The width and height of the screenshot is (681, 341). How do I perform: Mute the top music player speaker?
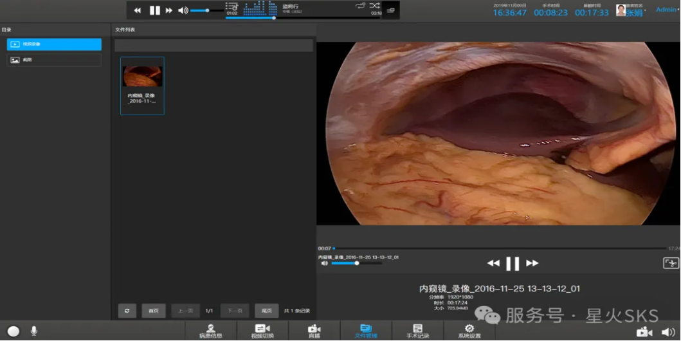(x=183, y=10)
